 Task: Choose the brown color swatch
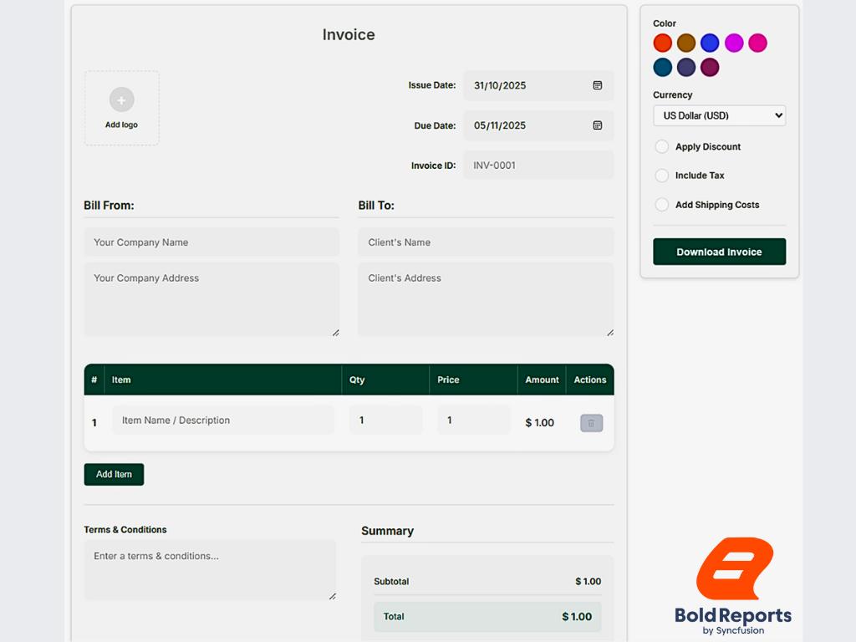click(x=686, y=43)
